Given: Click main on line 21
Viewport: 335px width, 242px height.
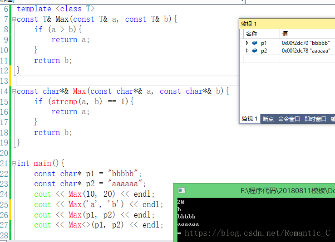Looking at the screenshot, I should 43,163.
